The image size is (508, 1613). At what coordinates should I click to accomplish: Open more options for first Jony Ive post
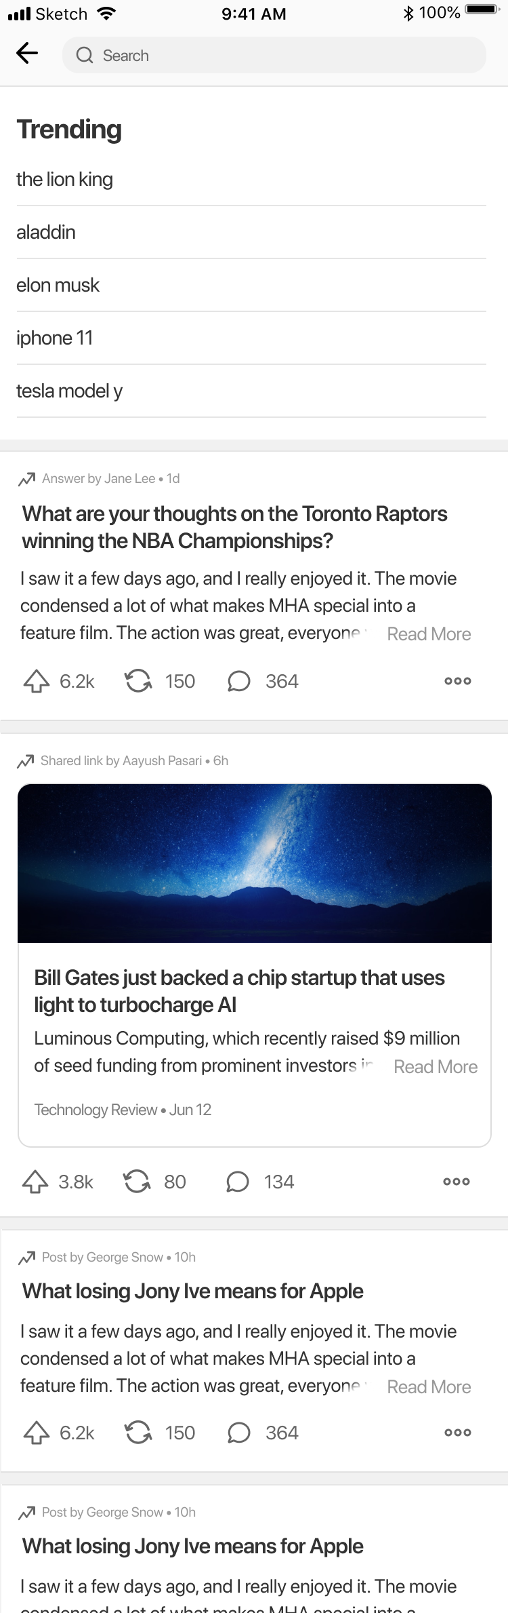pos(457,1433)
